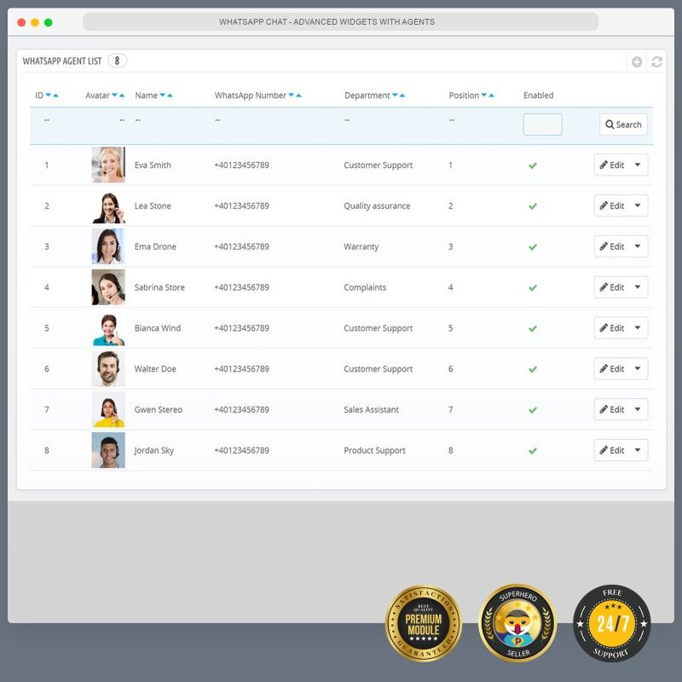Sort Position column descending arrow

[483, 95]
